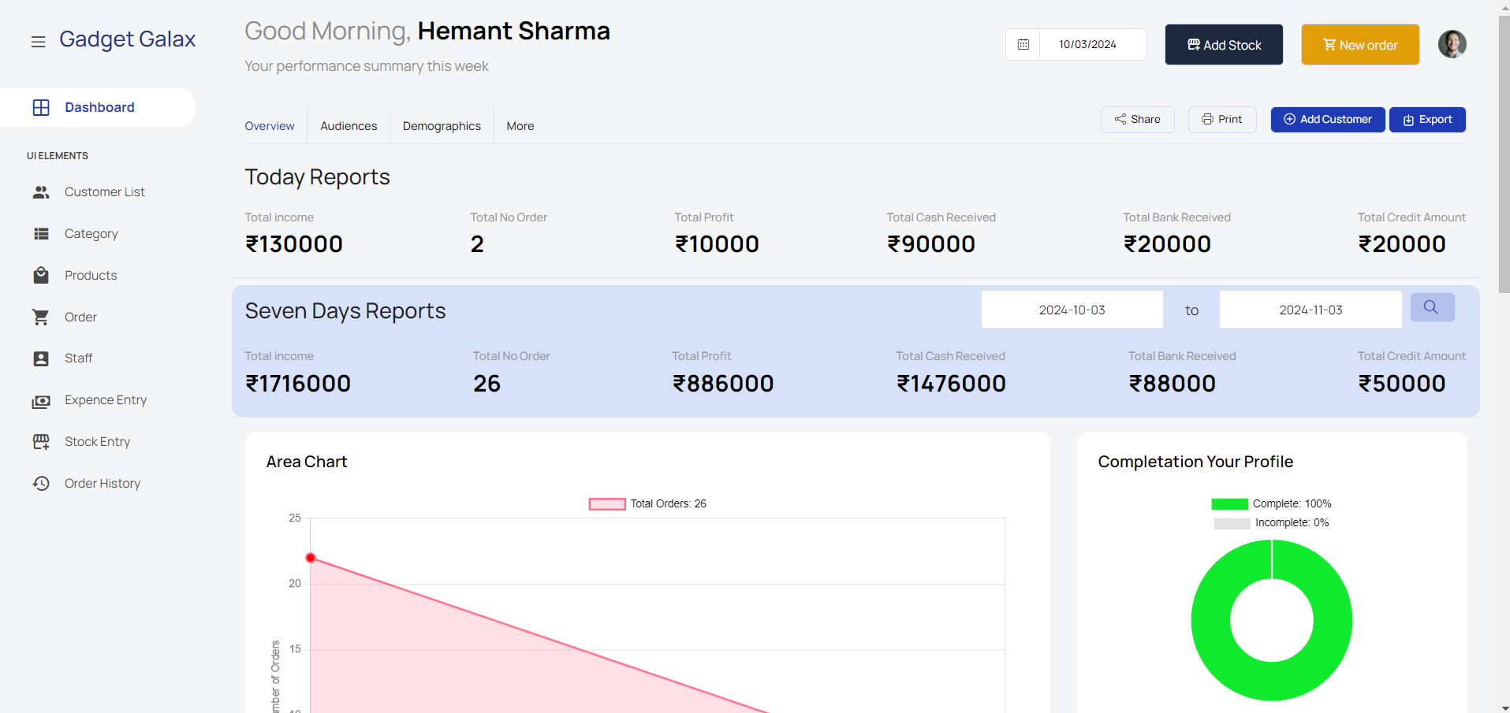
Task: Click the Stock Entry store icon
Action: point(41,442)
